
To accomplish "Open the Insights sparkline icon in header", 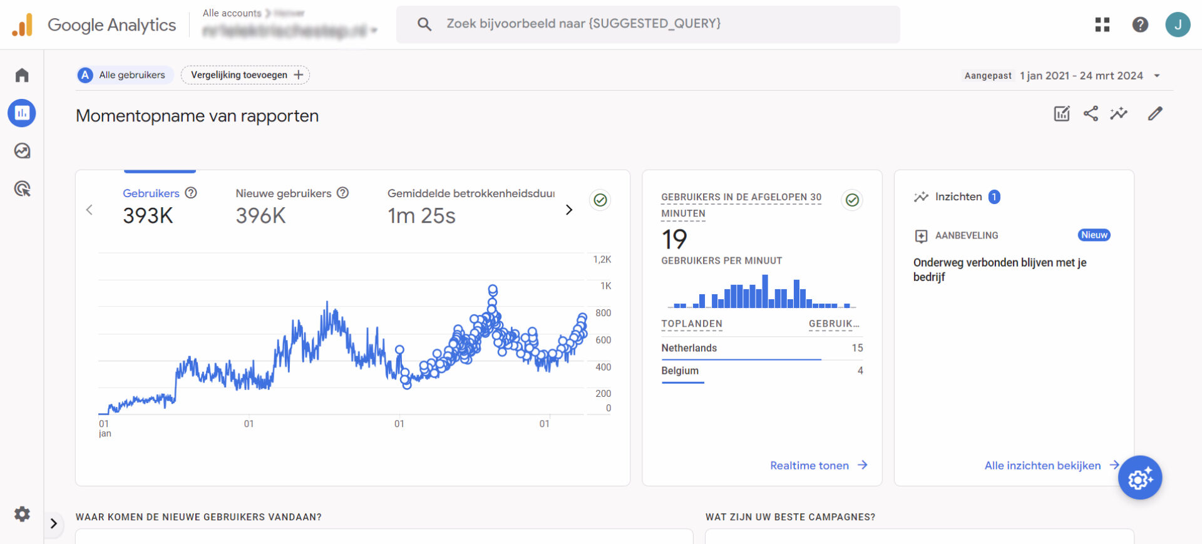I will click(x=1119, y=113).
